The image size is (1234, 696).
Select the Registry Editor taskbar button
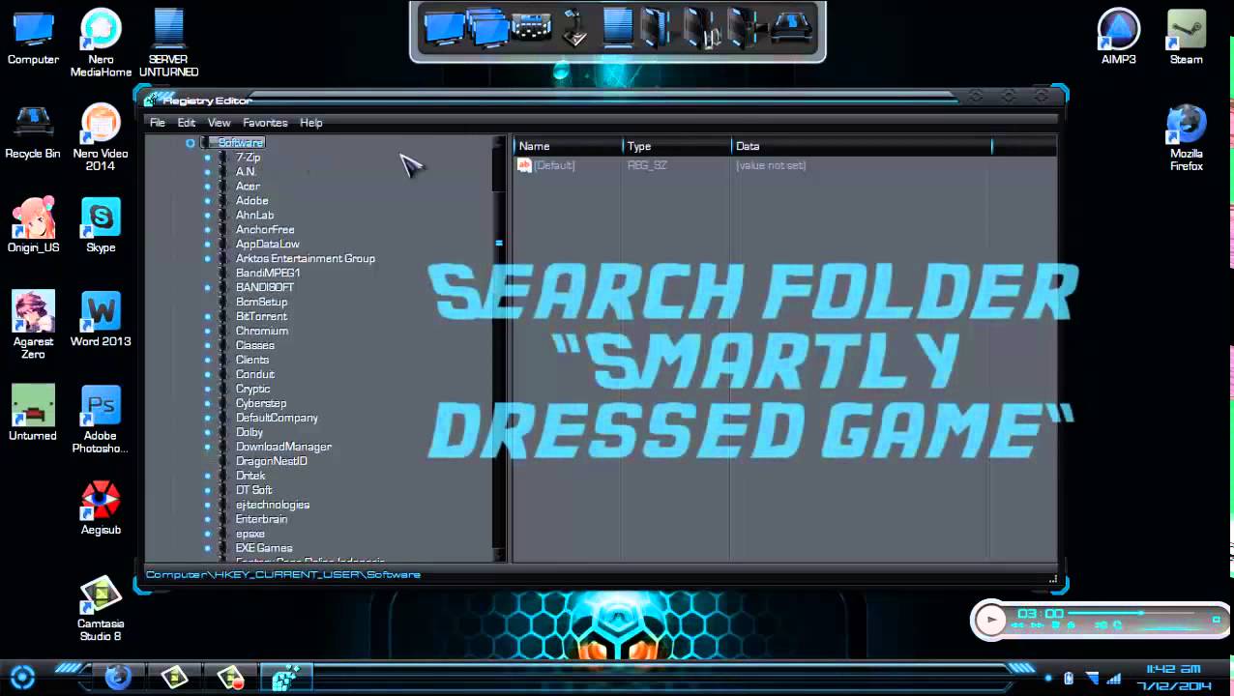click(286, 676)
